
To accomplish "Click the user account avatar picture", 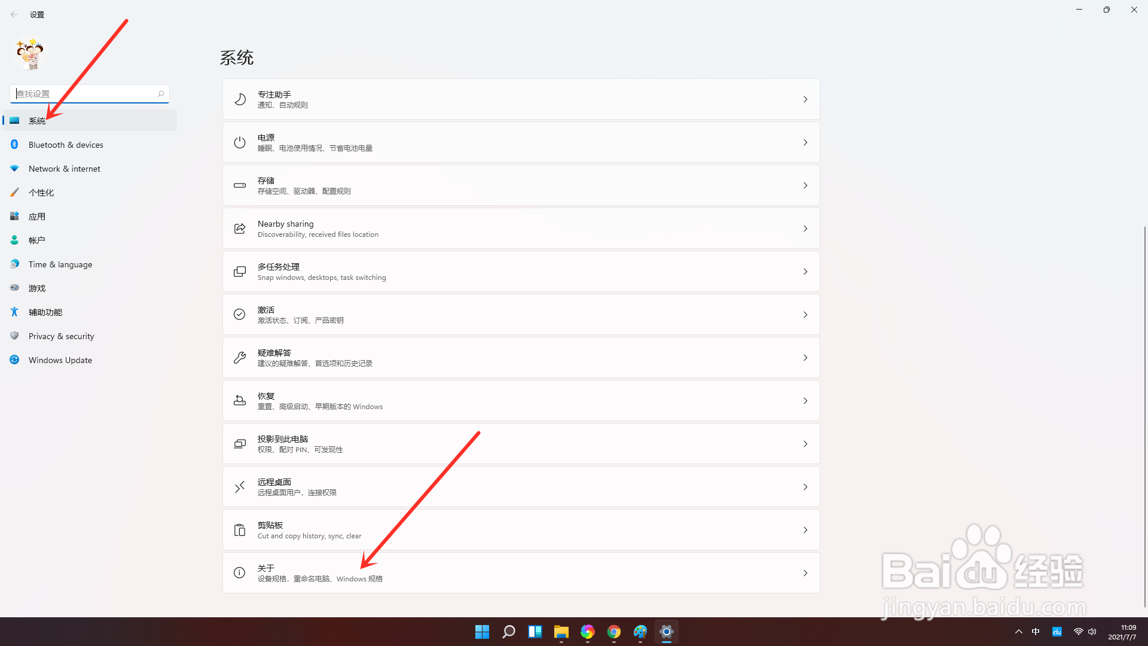I will coord(30,54).
